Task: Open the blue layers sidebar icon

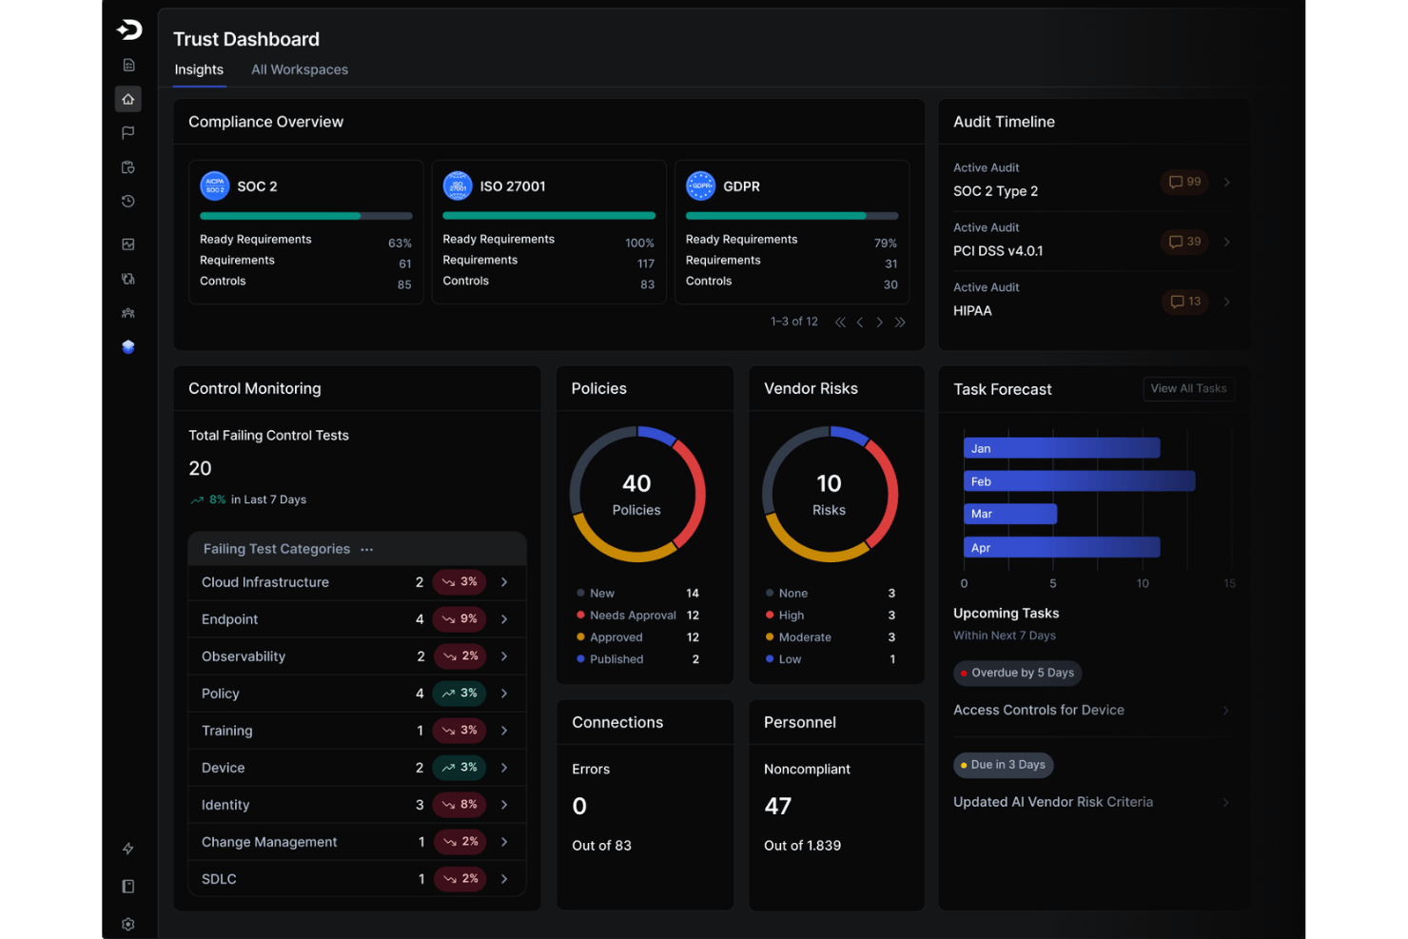Action: [x=128, y=347]
